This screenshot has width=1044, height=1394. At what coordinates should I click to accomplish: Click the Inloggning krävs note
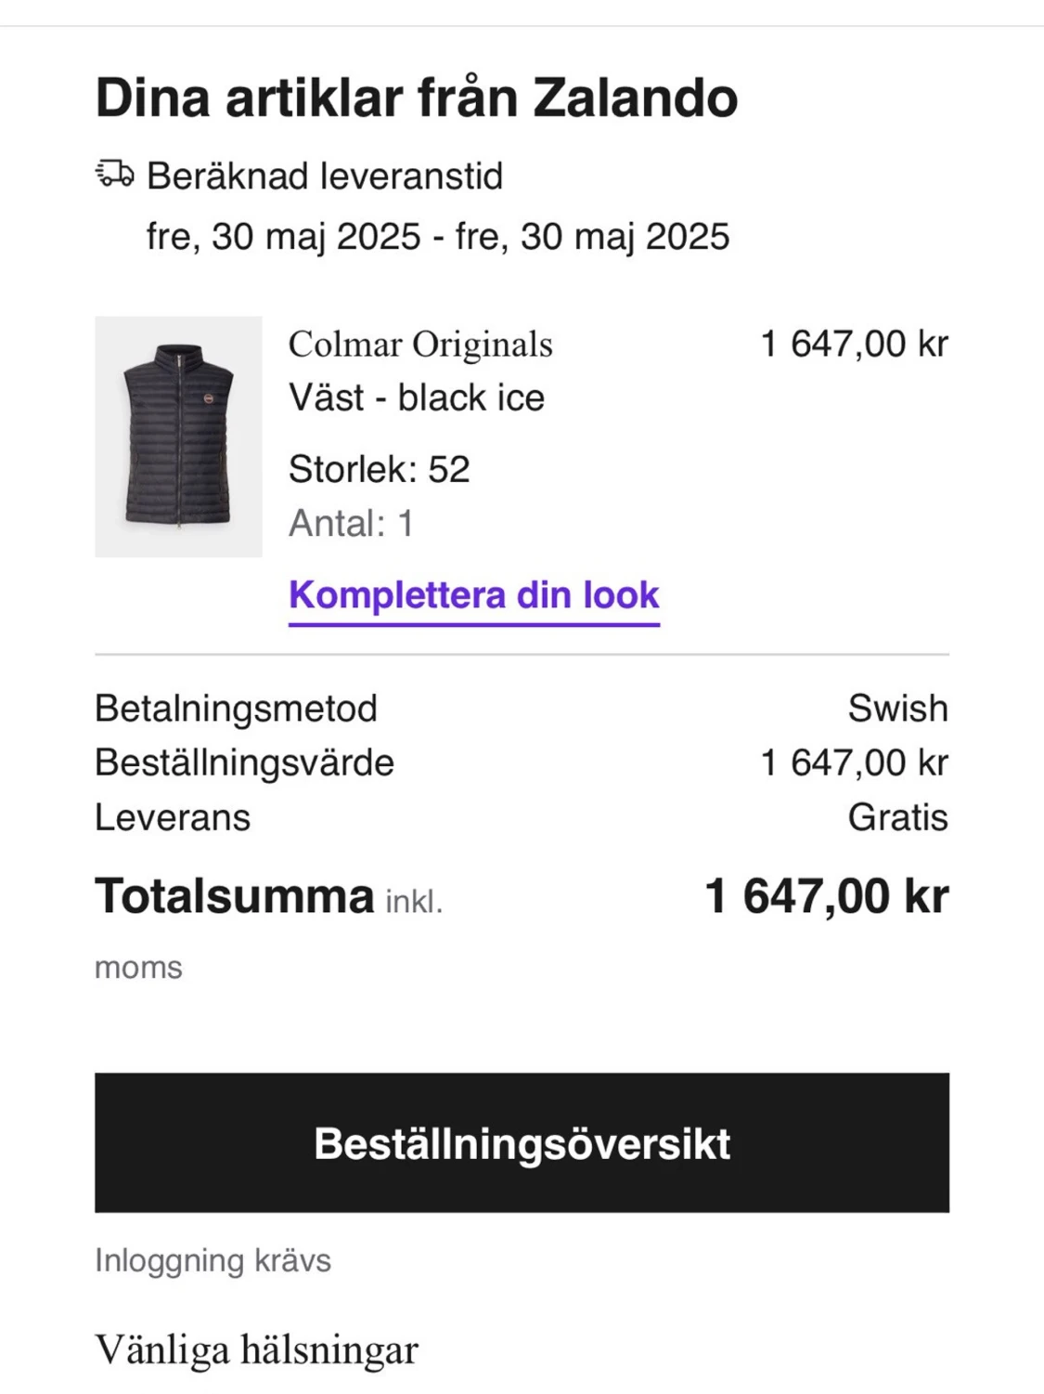(213, 1260)
